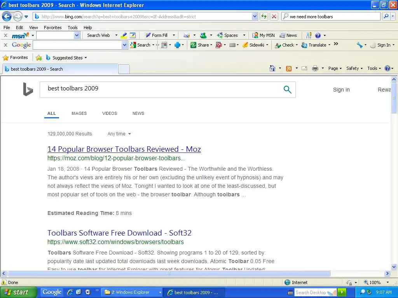
Task: Open Toolbars Software Free Download - Soft32 link
Action: coord(119,233)
